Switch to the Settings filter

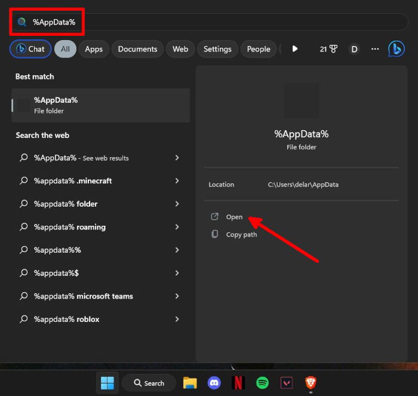pyautogui.click(x=217, y=49)
